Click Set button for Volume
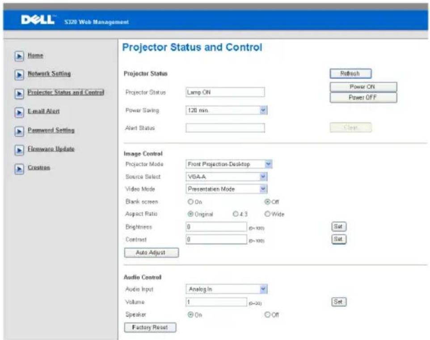The height and width of the screenshot is (340, 430). coord(339,302)
